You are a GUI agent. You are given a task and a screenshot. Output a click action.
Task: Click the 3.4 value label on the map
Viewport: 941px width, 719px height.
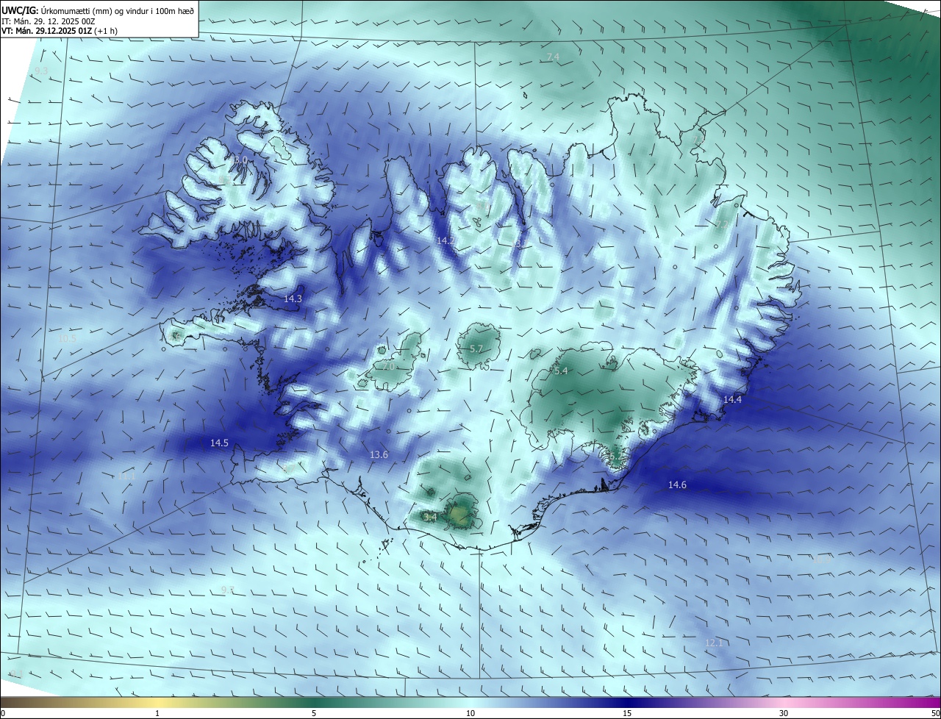tap(431, 518)
